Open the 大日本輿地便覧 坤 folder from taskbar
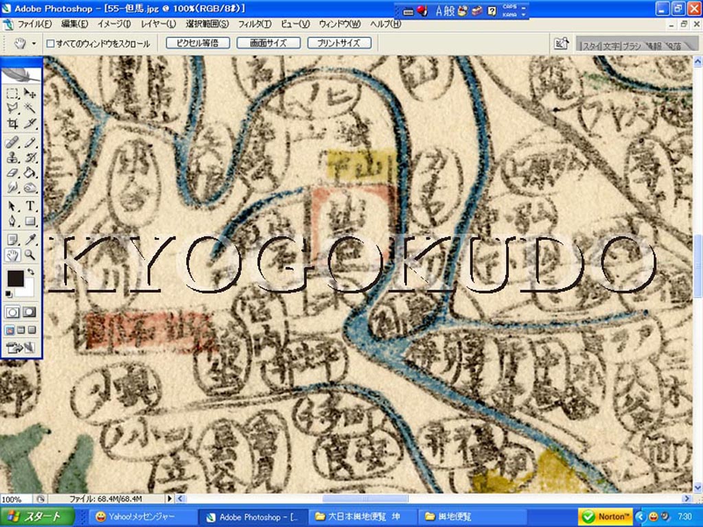Viewport: 703px width, 527px height. (362, 517)
